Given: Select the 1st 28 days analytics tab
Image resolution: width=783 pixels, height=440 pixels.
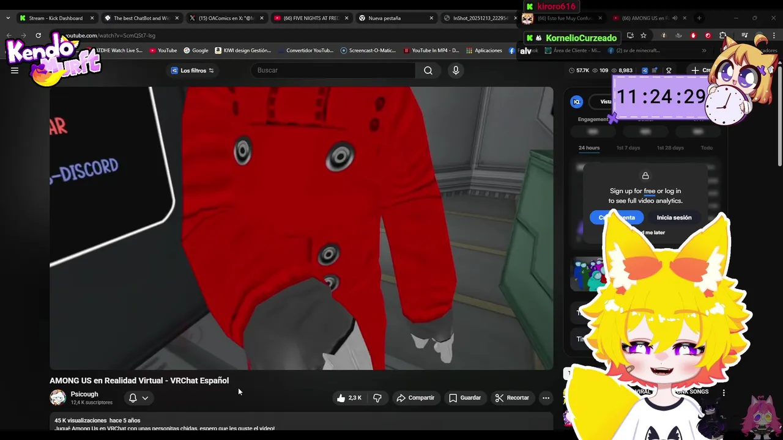Looking at the screenshot, I should point(670,148).
